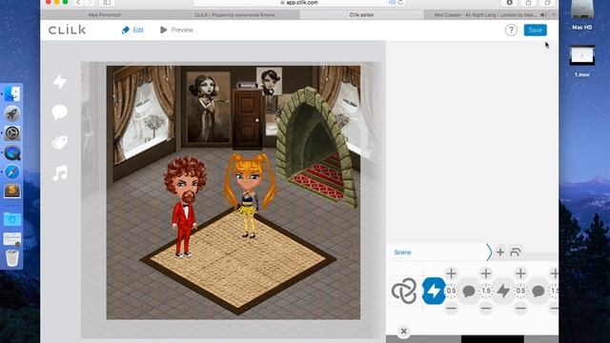Select the 1.mov file on desktop

[x=582, y=61]
